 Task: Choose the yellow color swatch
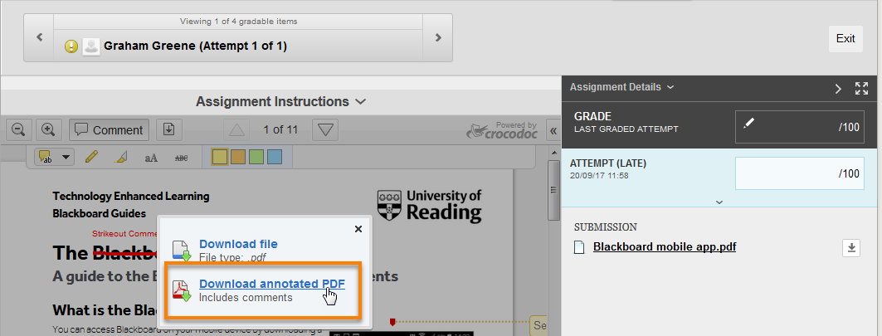click(x=220, y=157)
